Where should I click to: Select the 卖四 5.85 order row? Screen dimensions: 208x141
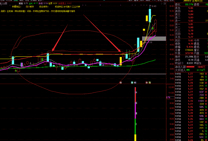(x=192, y=11)
